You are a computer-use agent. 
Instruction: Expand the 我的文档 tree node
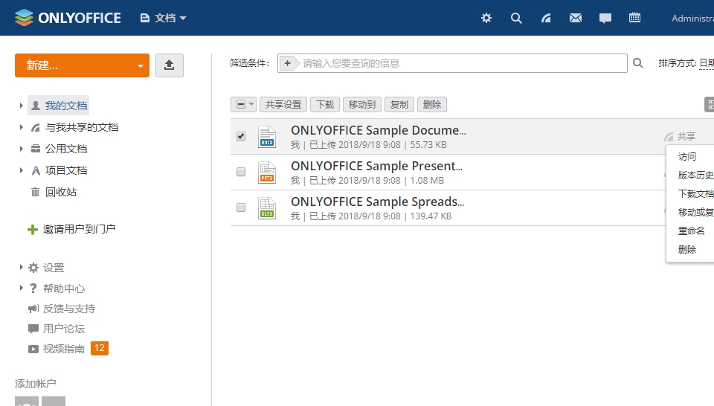22,106
